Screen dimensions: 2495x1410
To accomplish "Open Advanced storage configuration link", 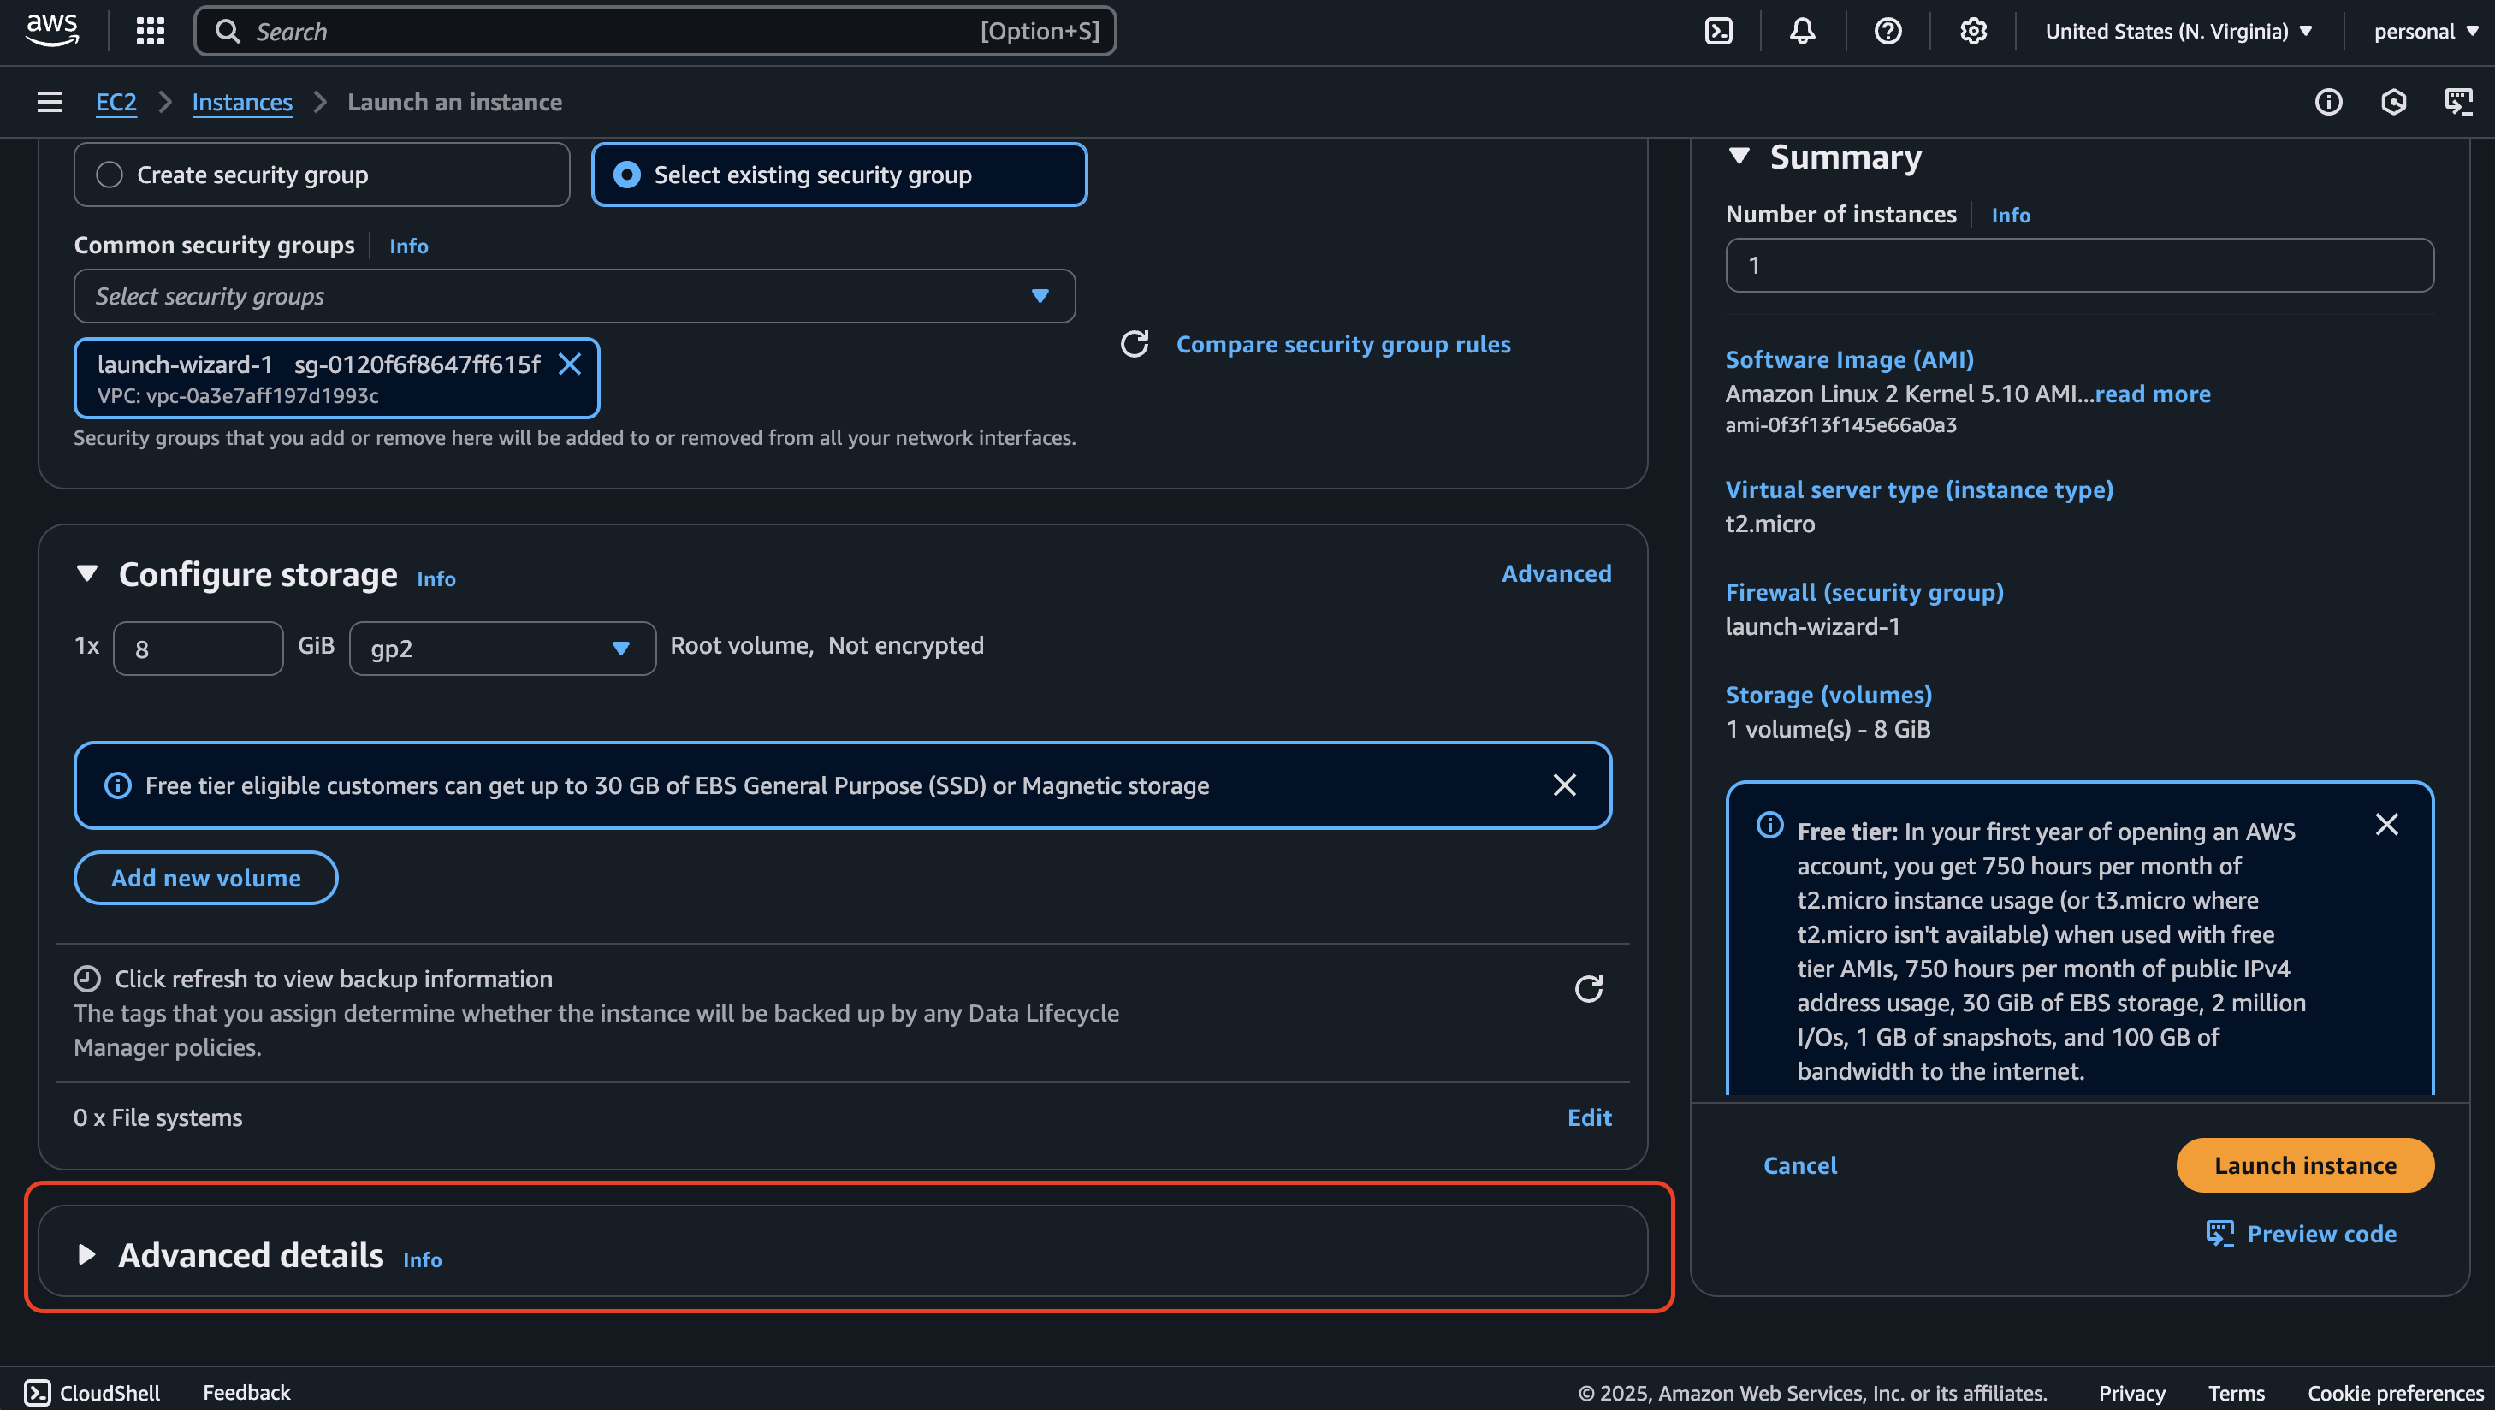I will [x=1556, y=573].
